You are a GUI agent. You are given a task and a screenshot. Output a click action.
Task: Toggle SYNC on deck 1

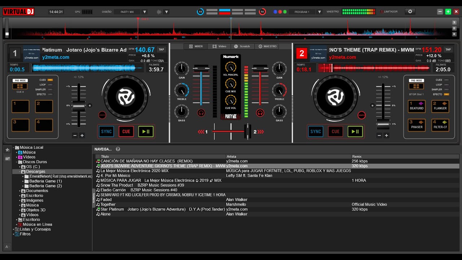point(106,131)
